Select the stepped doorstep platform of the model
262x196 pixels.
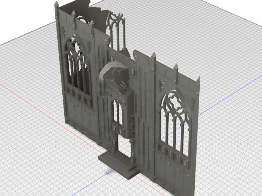pyautogui.click(x=119, y=165)
